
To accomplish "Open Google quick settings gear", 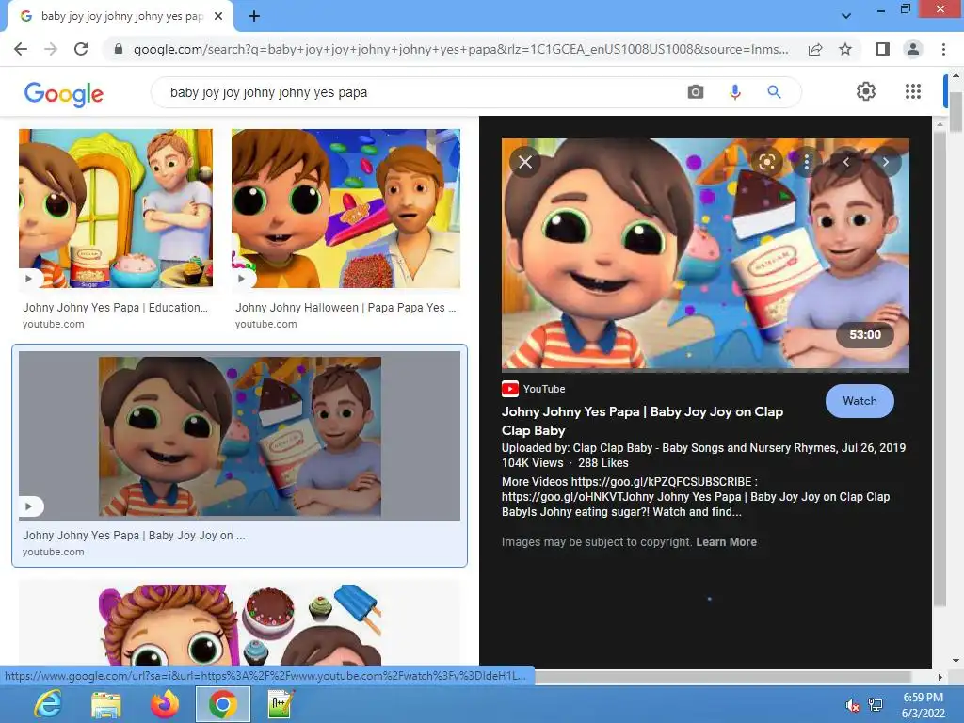I will coord(866,91).
